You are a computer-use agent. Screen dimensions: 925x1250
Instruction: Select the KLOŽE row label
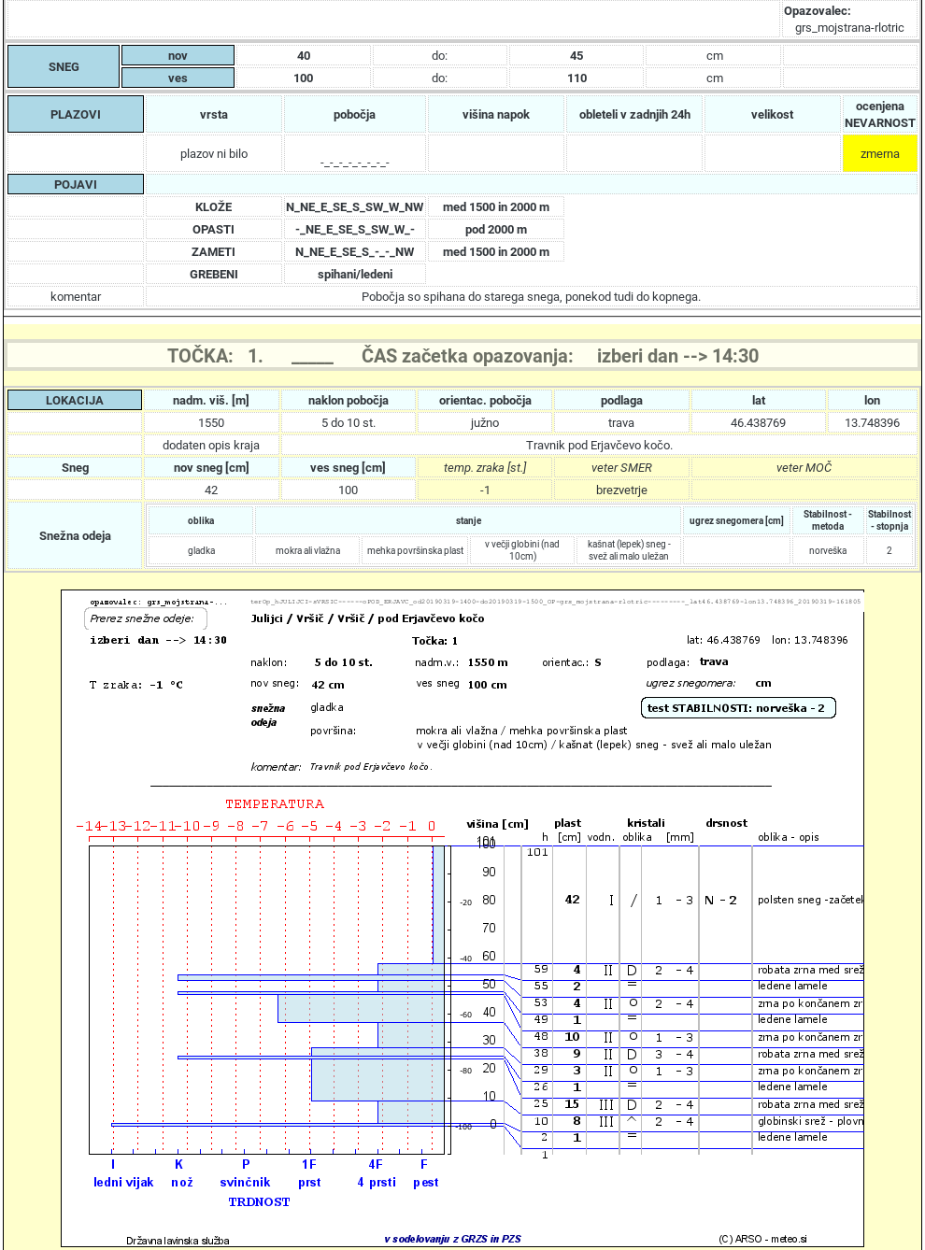point(214,207)
